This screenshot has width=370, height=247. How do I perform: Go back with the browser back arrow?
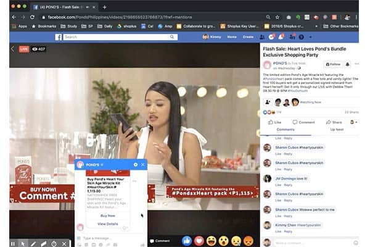click(14, 17)
